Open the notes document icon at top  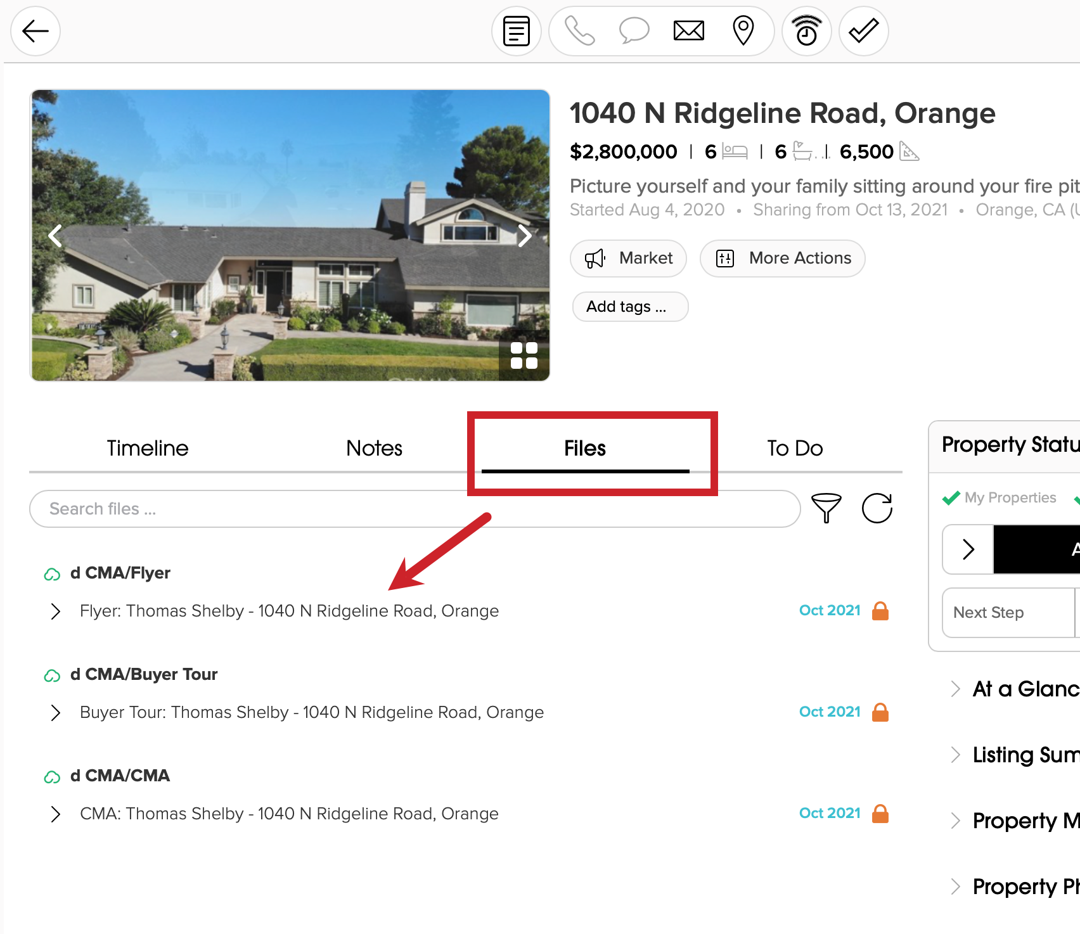(515, 30)
